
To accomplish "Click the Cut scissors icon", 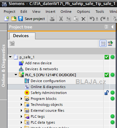I will [61, 19].
